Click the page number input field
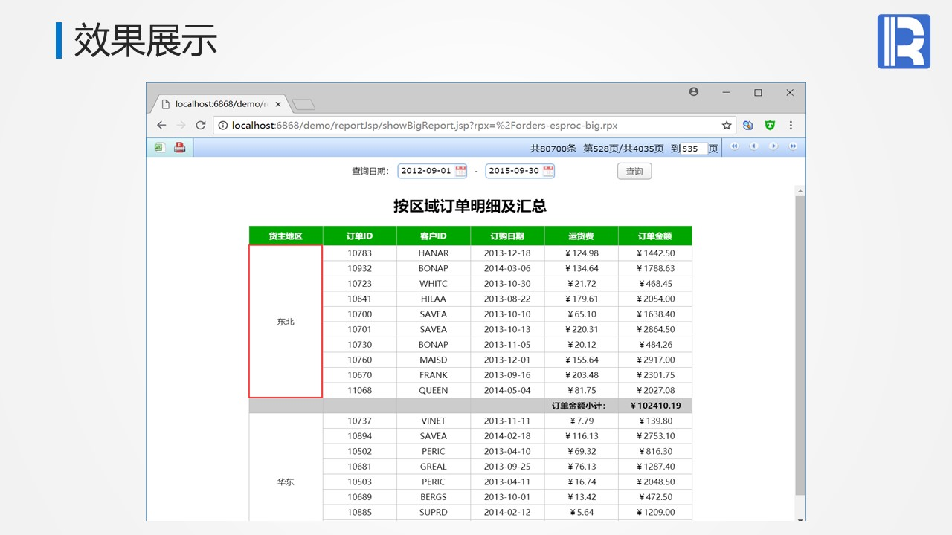This screenshot has height=535, width=952. 694,149
